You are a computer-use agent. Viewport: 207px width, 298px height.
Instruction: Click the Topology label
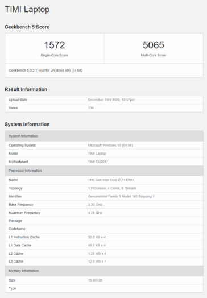pos(15,188)
